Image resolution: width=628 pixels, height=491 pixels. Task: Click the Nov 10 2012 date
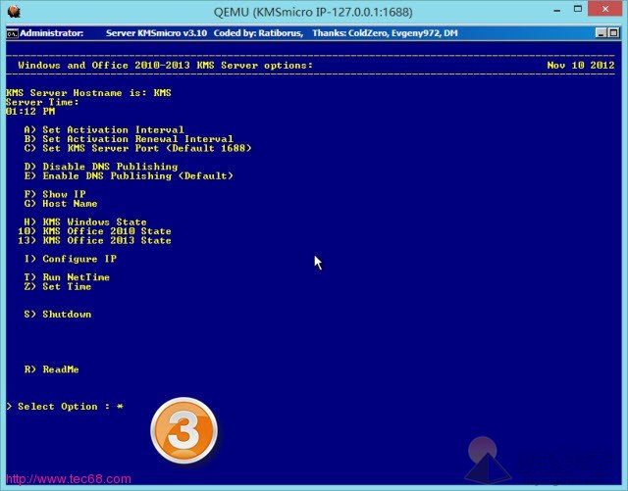581,66
